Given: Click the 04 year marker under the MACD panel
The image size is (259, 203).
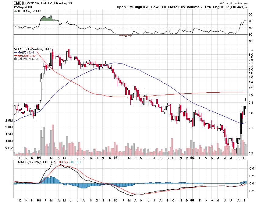Looking at the screenshot, I should (x=39, y=200).
